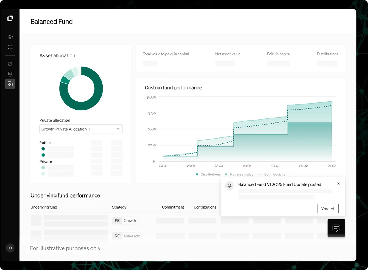This screenshot has width=368, height=270.
Task: Click the first Private allocation light green dot
Action: click(x=43, y=168)
